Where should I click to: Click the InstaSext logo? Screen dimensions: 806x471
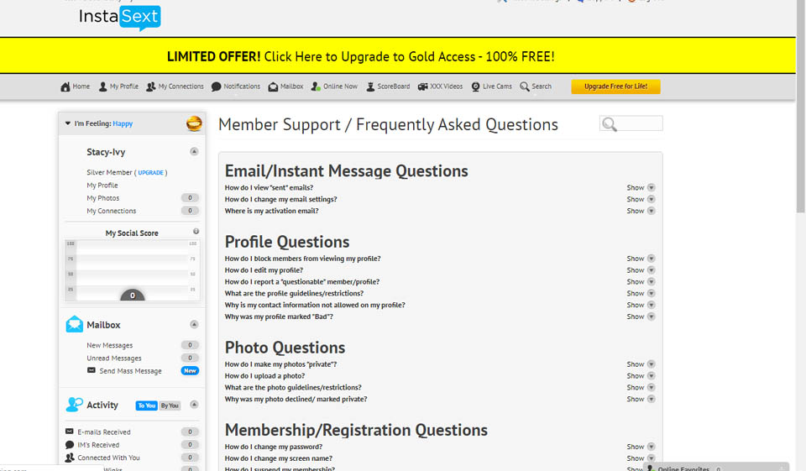tap(119, 18)
